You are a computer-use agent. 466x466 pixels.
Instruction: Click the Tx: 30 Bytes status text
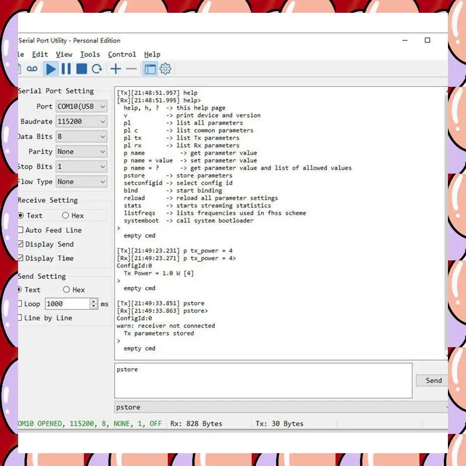click(280, 423)
